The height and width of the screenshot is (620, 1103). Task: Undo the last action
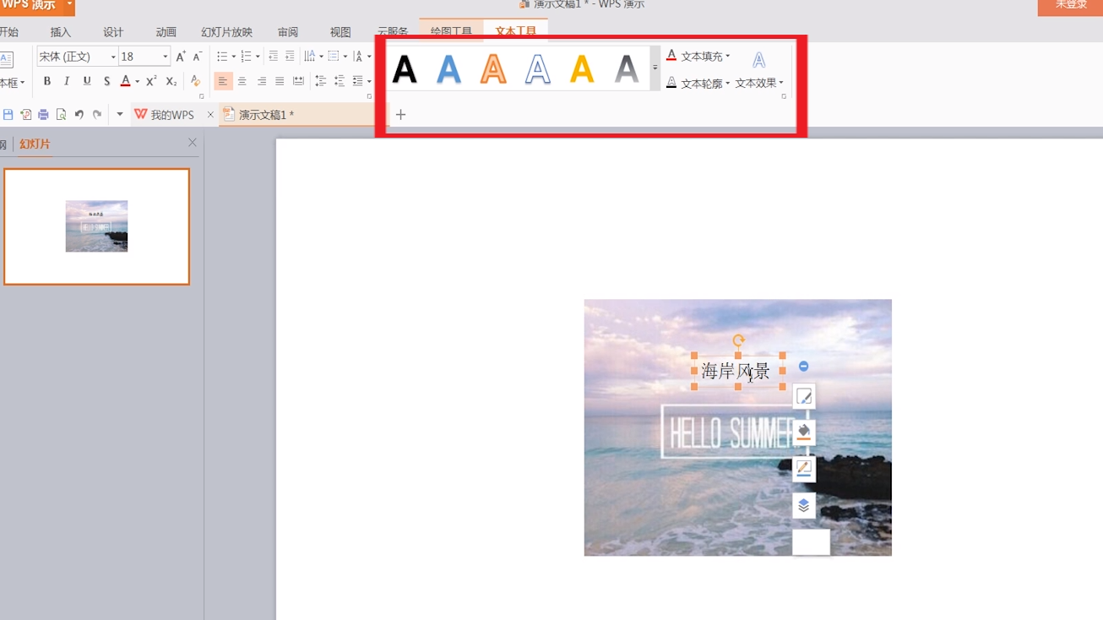click(x=79, y=115)
